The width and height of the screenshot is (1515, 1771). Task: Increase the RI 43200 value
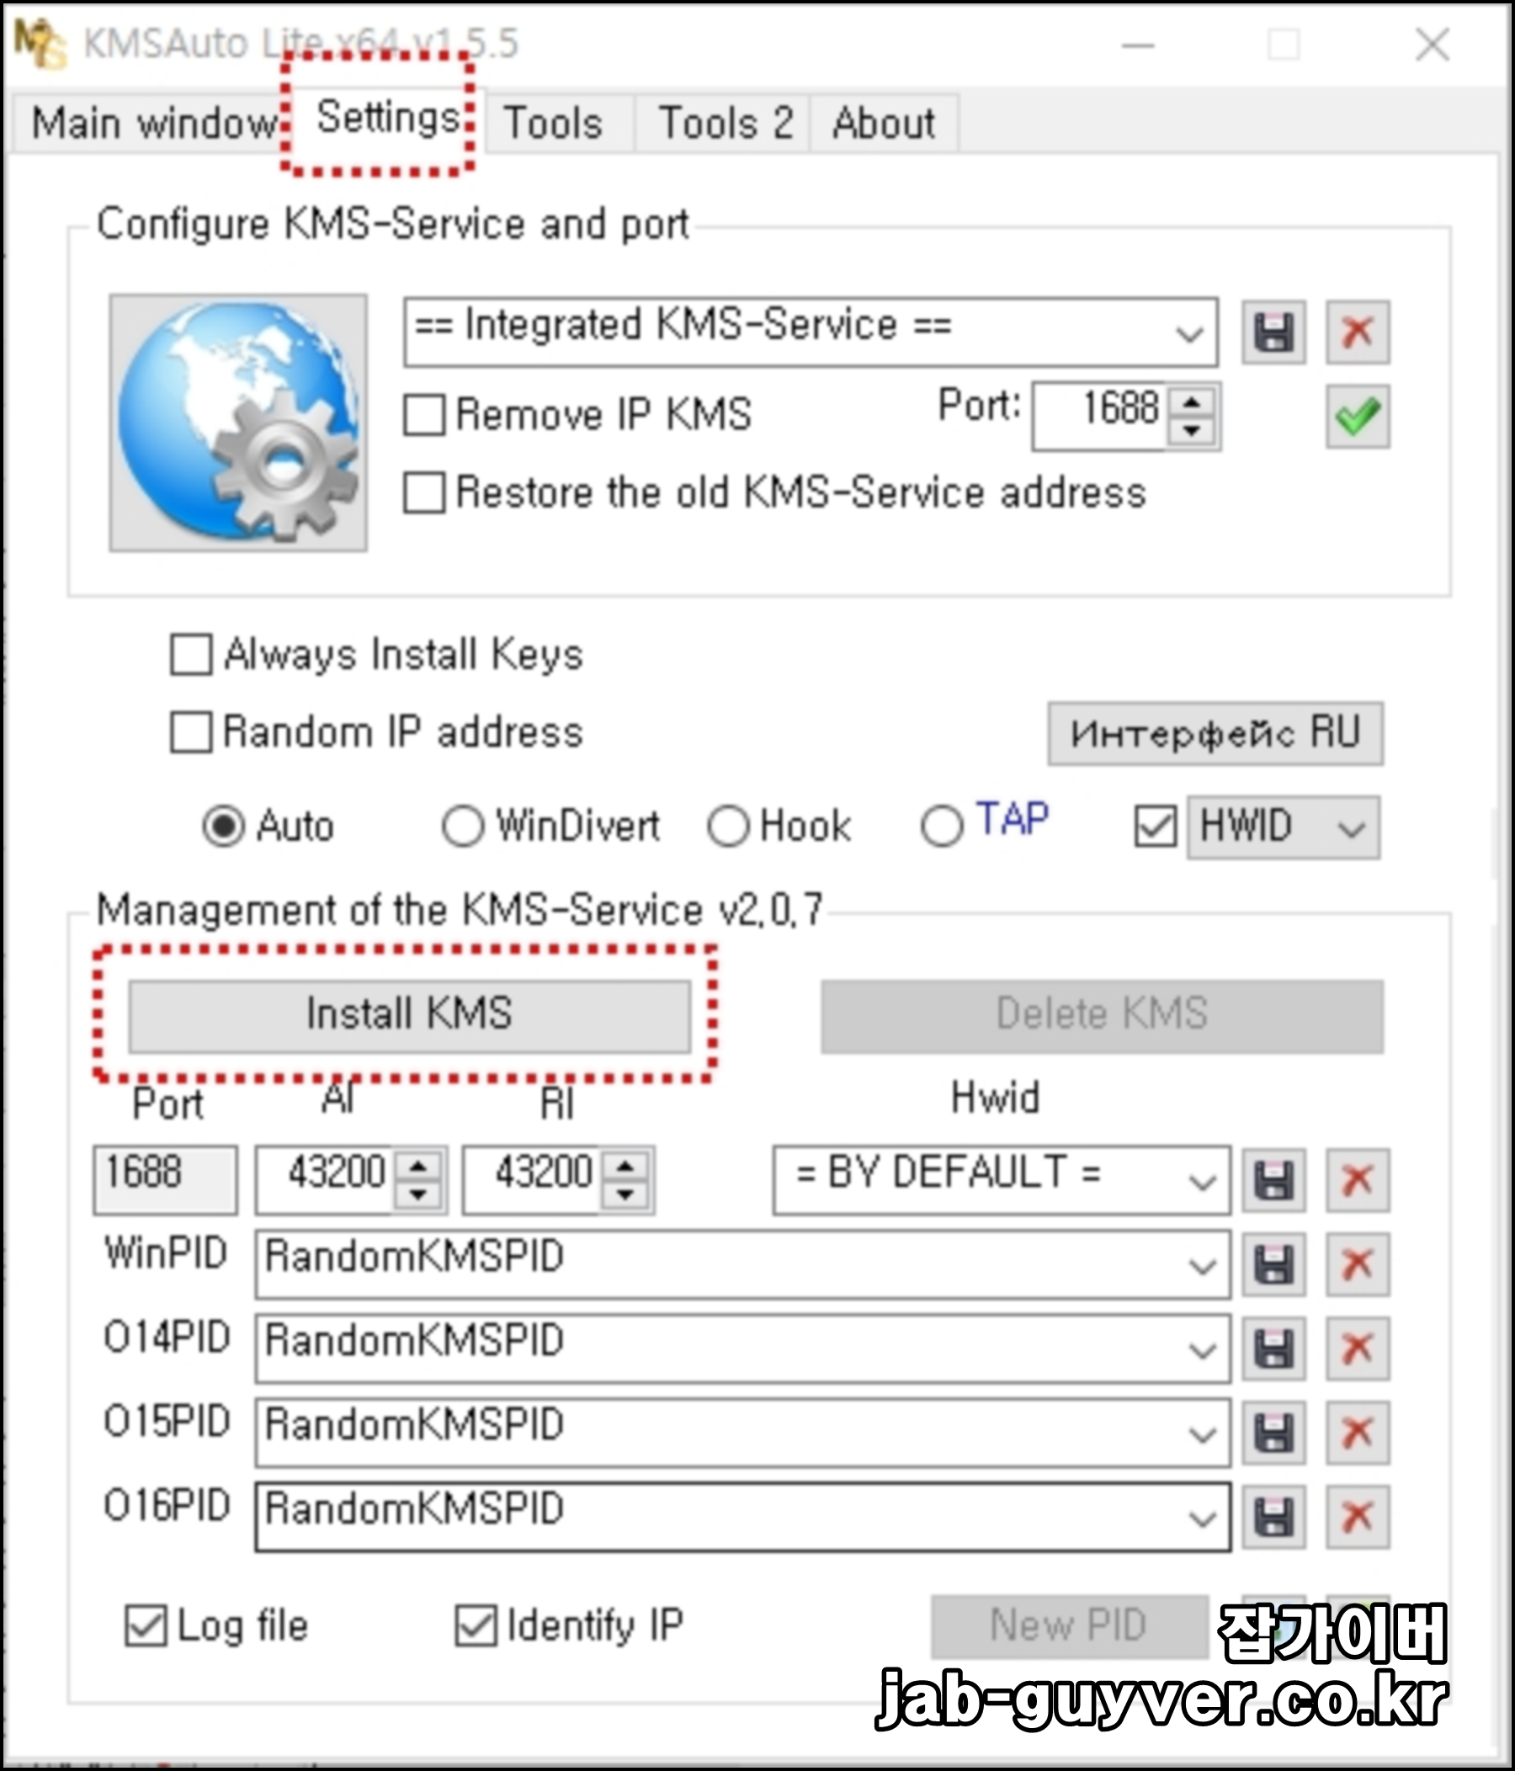(625, 1166)
